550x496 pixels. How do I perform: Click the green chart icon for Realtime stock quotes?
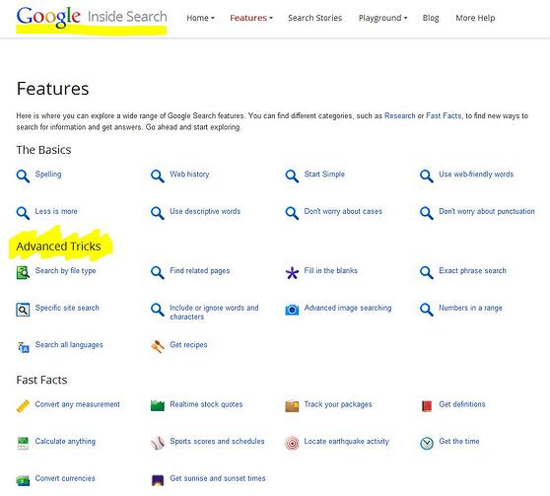tap(157, 405)
